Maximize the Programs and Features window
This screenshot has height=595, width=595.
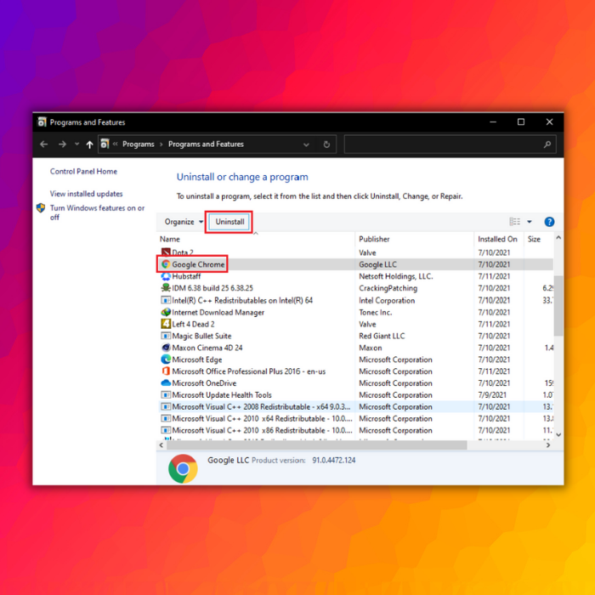pyautogui.click(x=521, y=122)
